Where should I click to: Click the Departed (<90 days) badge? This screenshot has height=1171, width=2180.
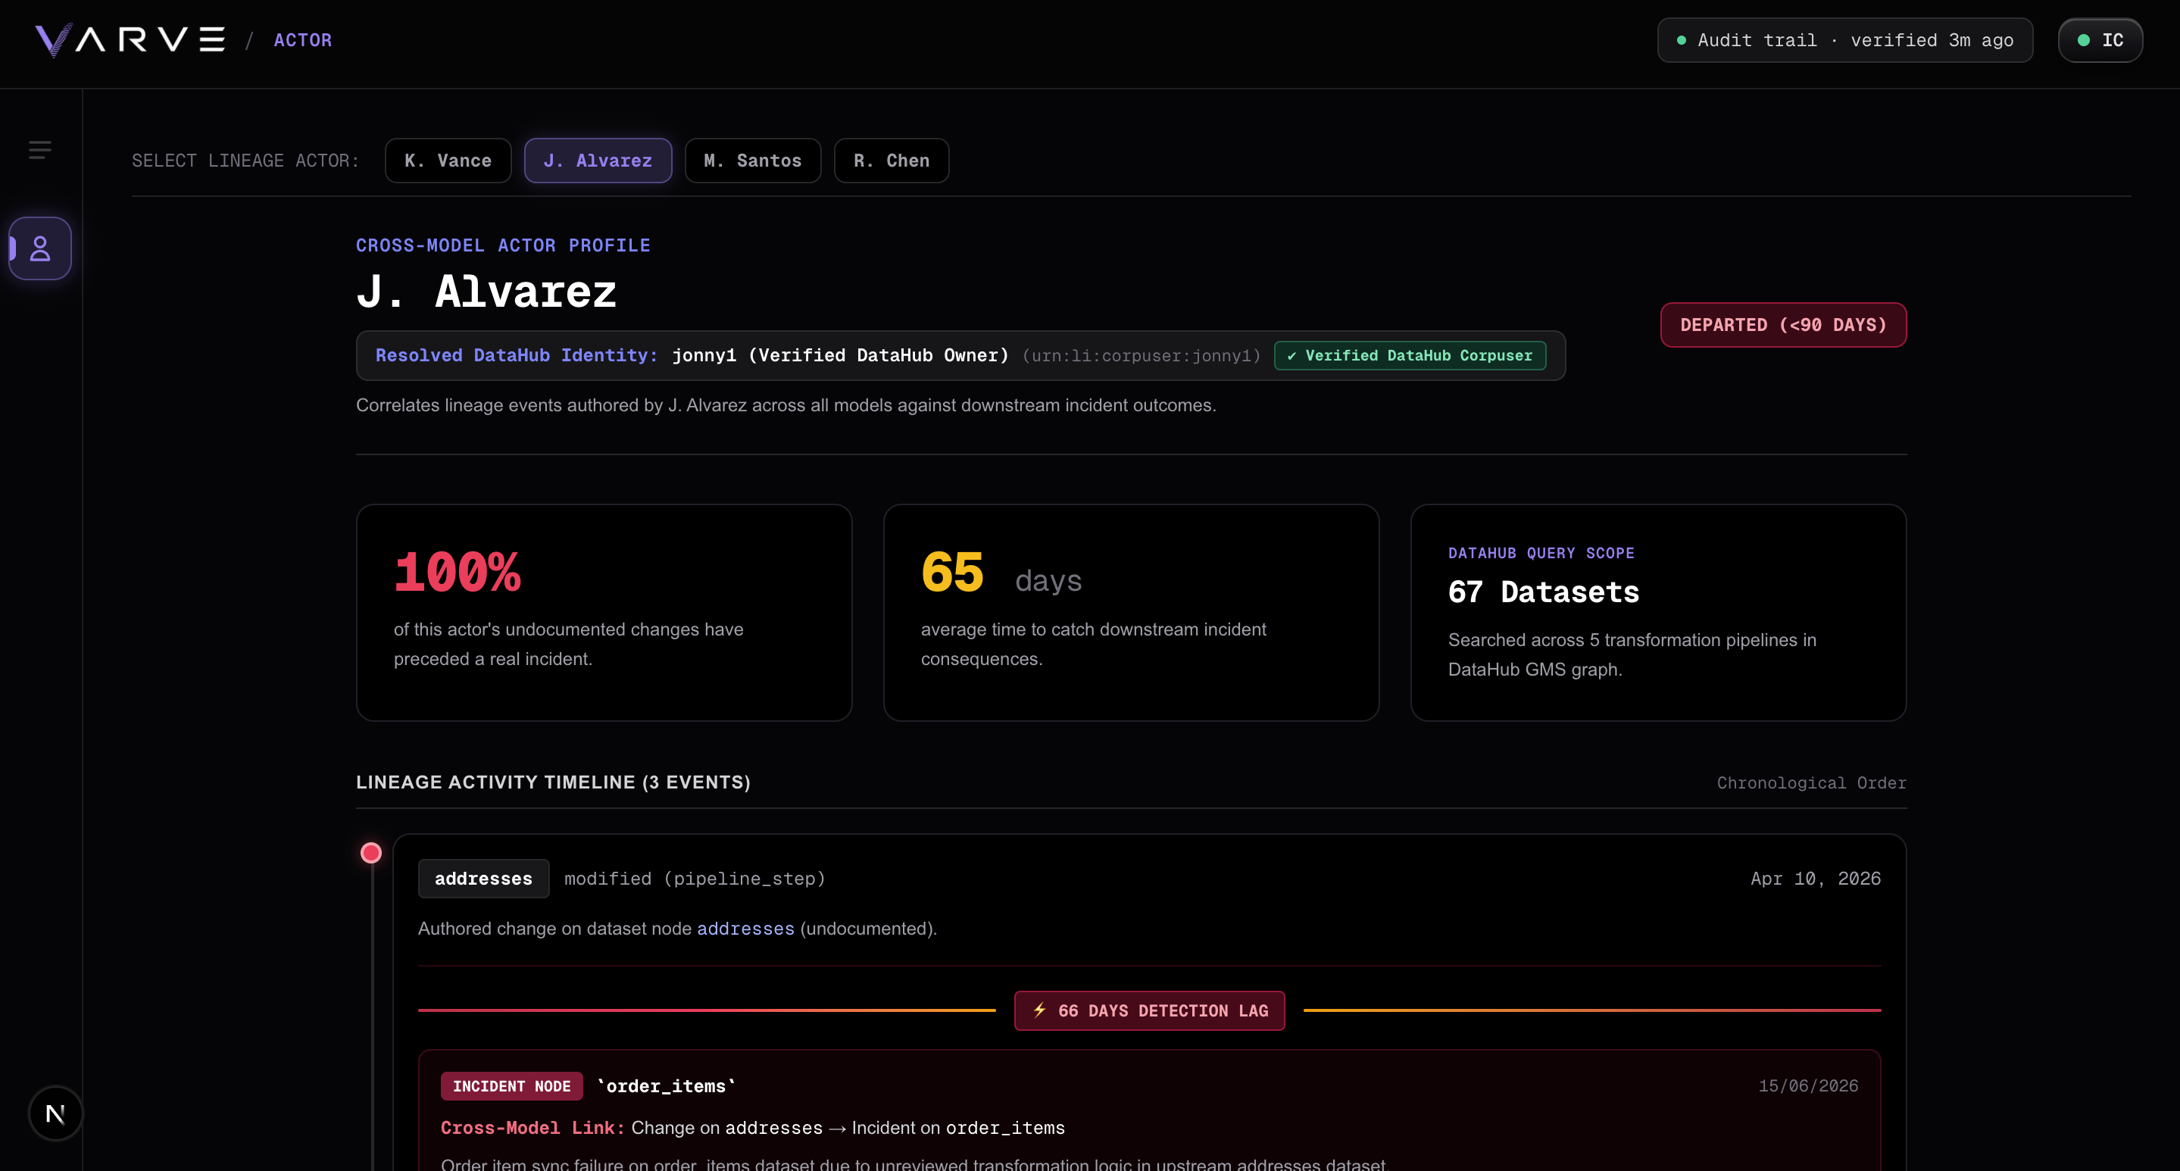coord(1783,325)
